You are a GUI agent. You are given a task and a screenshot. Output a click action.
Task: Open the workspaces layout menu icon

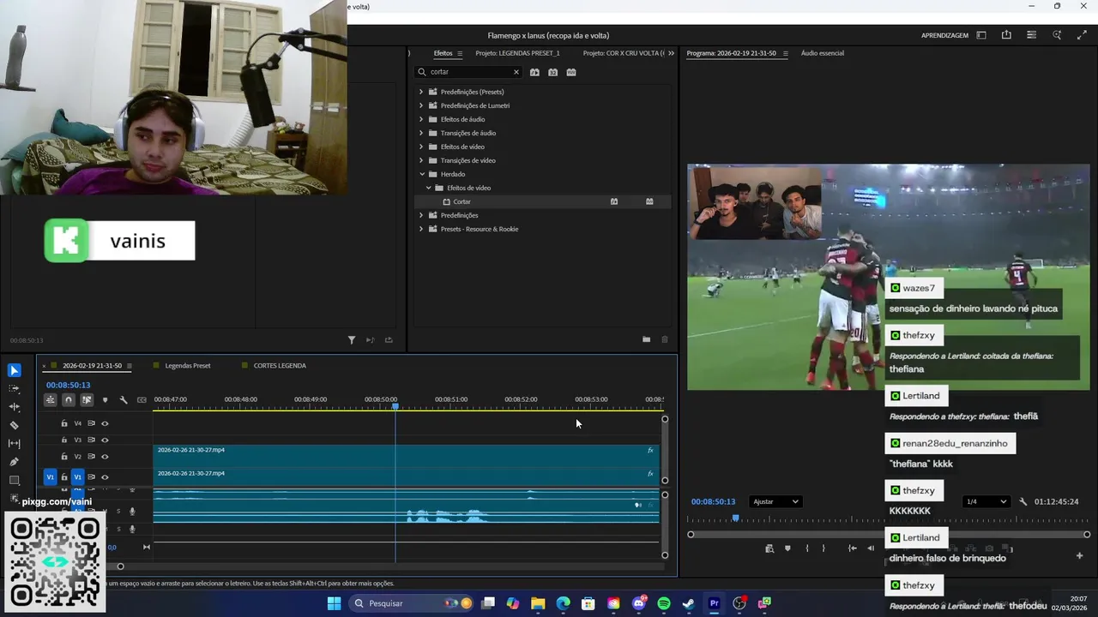click(981, 35)
